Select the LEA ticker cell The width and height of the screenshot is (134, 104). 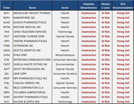click(x=6, y=74)
